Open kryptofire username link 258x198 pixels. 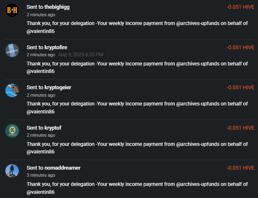coord(56,48)
